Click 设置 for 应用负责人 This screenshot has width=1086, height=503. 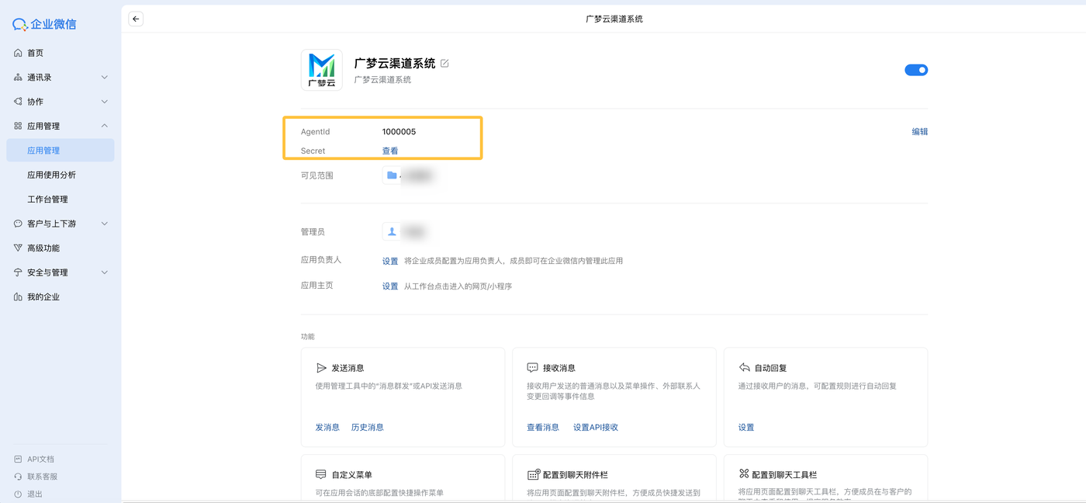[x=390, y=261]
